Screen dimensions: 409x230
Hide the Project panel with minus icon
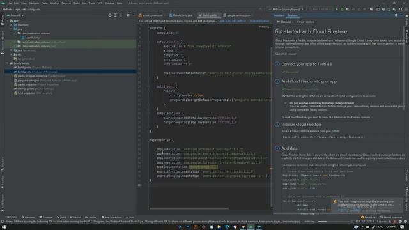pos(134,15)
